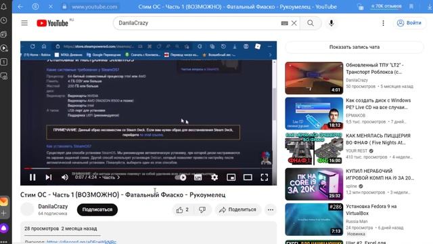Open notifications bell in sidebar

click(4, 6)
